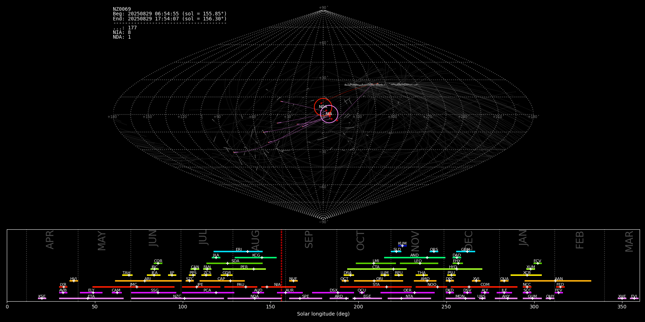This screenshot has width=645, height=322.
Task: Select the End: 20250829 17:54:07 line
Action: (170, 19)
